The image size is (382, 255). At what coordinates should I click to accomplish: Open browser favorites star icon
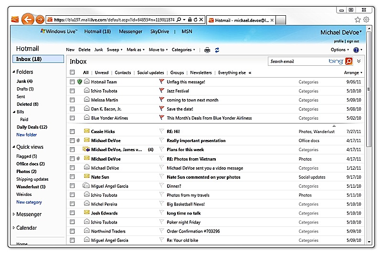coord(357,20)
